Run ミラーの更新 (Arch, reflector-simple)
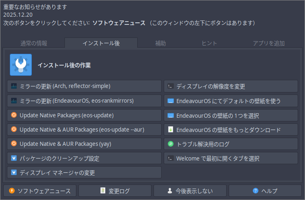Viewport: 305px width, 200px height. 84,86
